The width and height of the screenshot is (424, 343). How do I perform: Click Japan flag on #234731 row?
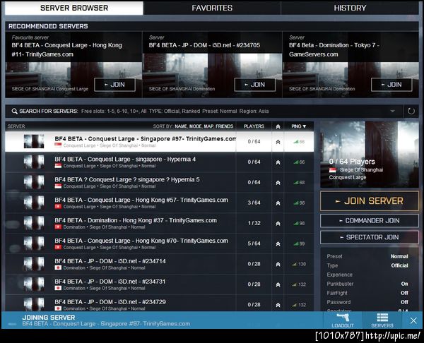(58, 288)
